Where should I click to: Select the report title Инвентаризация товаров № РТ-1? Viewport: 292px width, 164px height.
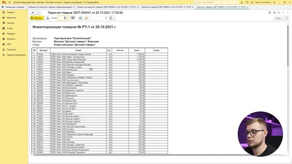click(74, 27)
